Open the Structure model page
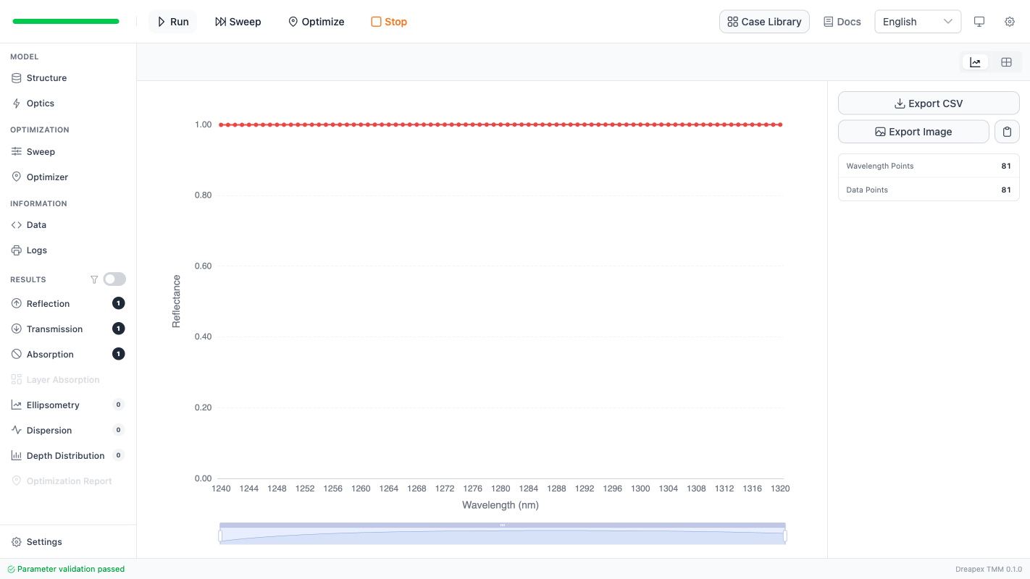This screenshot has width=1030, height=579. coord(46,78)
